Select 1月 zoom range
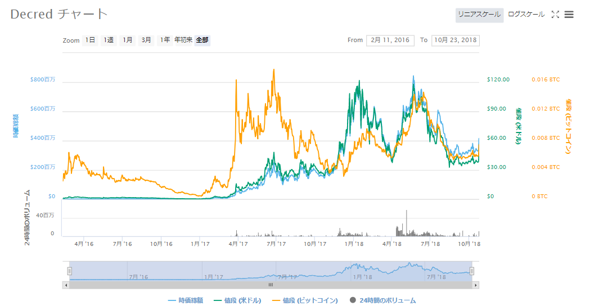The height and width of the screenshot is (306, 599). (128, 40)
